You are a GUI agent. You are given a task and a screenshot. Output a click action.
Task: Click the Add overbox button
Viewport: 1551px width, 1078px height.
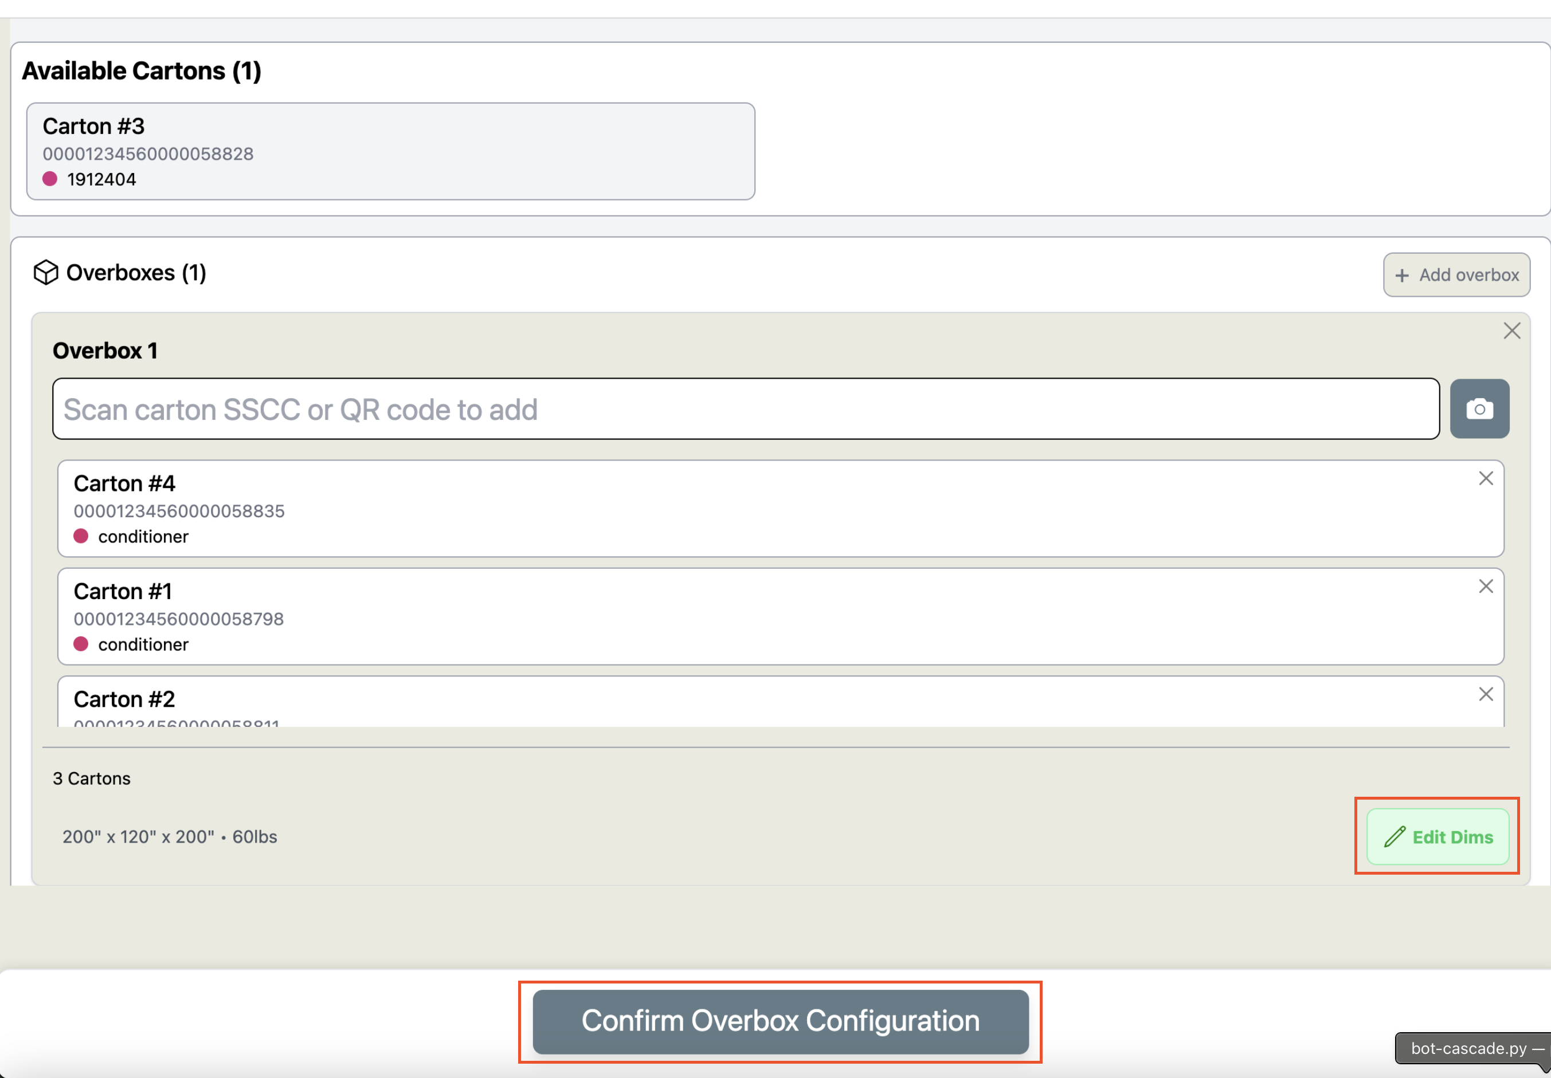coord(1456,275)
